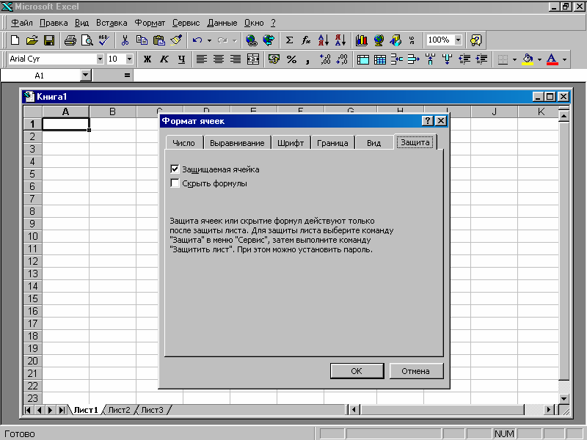
Task: Open the Файл menu
Action: coord(22,23)
